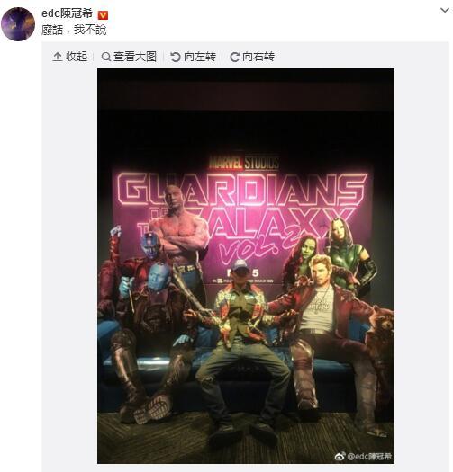
Task: Click the @edc陳冠希 watermark text
Action: pyautogui.click(x=369, y=457)
